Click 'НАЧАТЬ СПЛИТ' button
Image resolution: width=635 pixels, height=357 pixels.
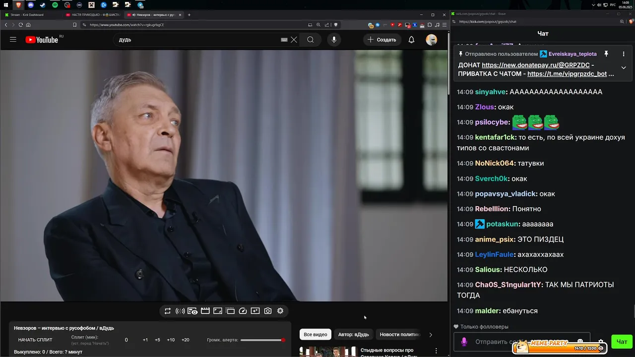pos(35,340)
